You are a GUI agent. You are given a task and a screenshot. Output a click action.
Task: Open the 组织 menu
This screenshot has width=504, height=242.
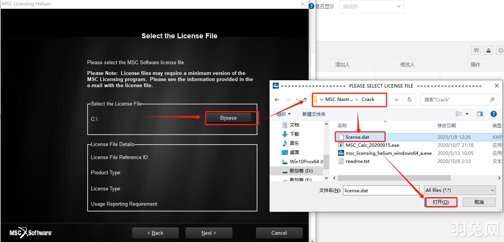click(x=283, y=114)
